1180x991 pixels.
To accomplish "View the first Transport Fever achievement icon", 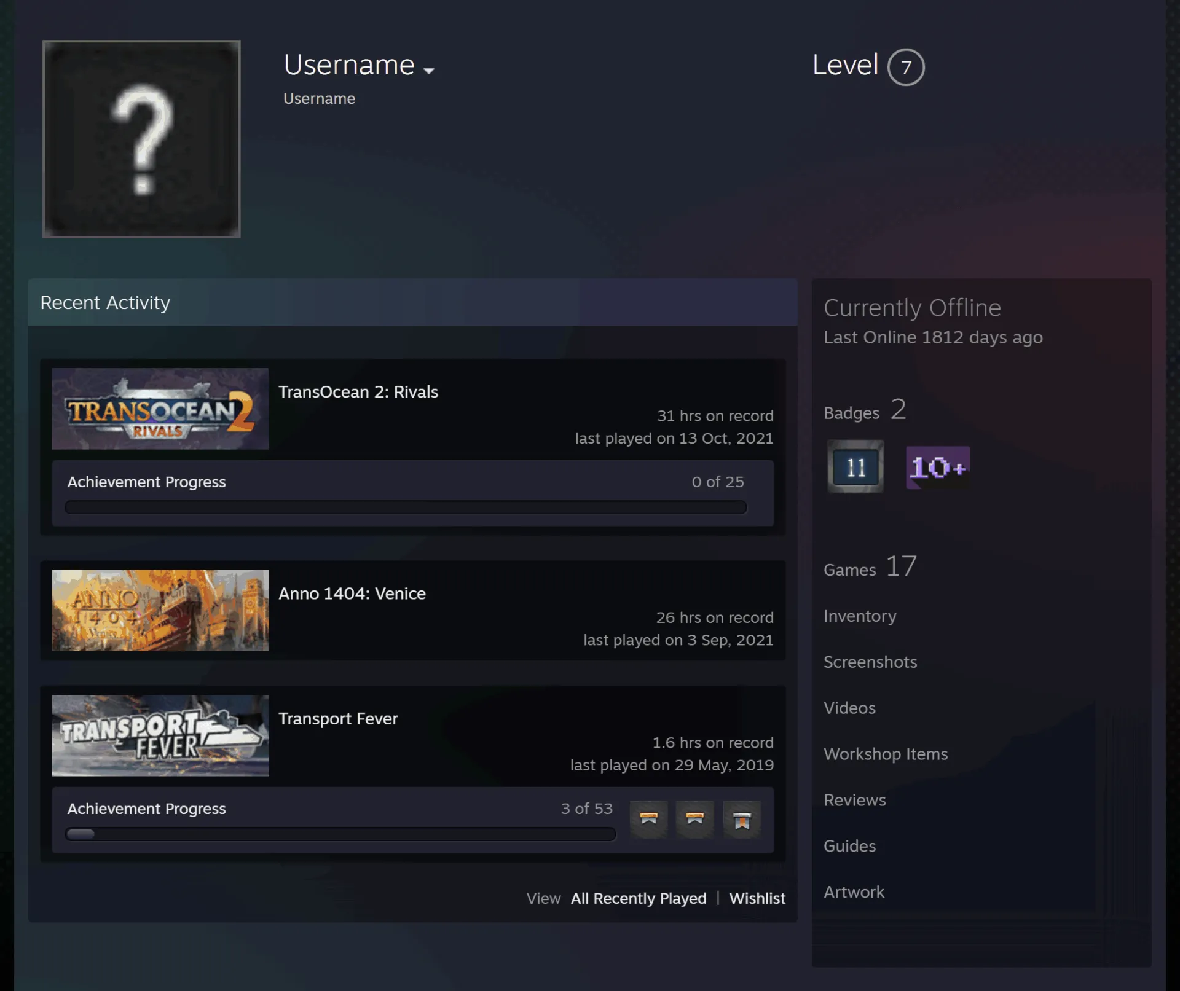I will (649, 819).
